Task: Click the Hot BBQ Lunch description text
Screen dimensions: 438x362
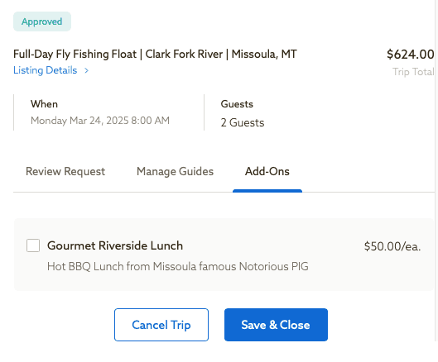Action: [x=178, y=266]
